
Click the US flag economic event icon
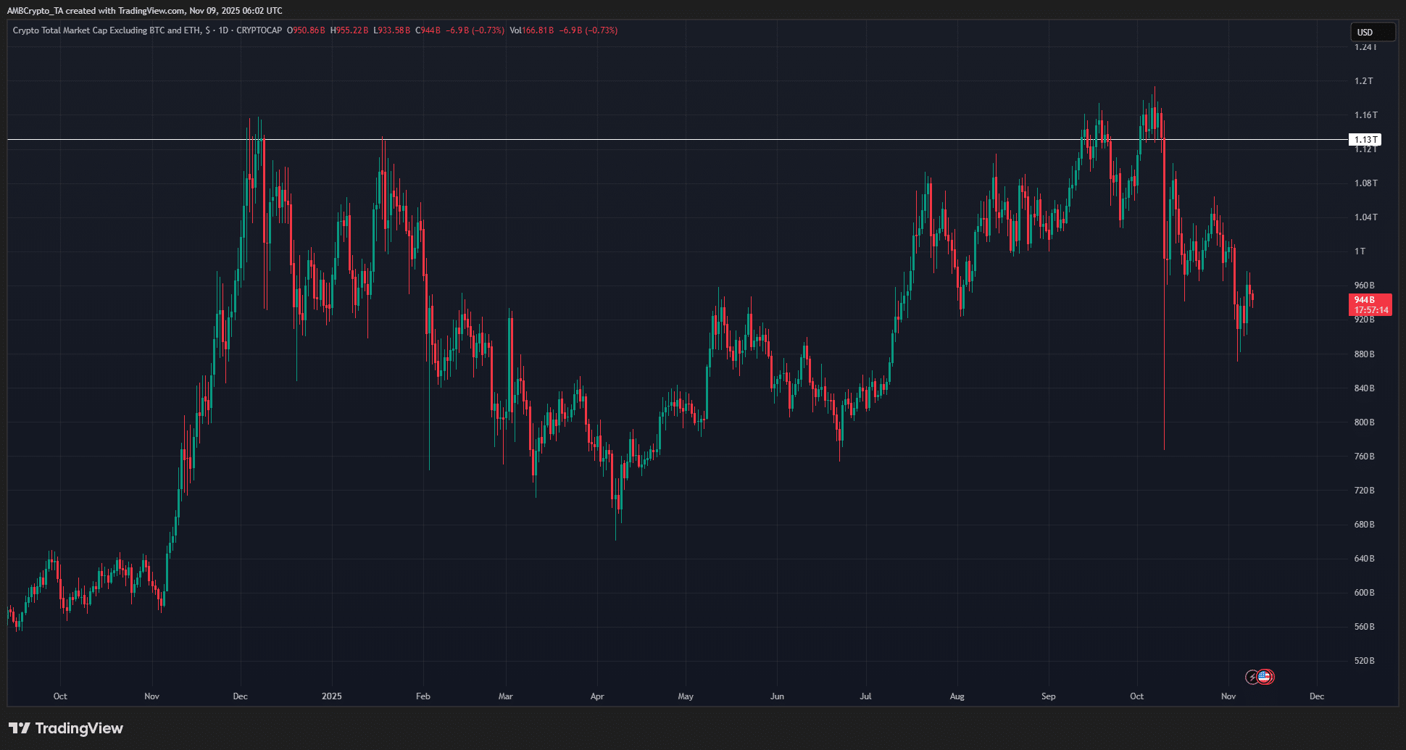(1265, 677)
